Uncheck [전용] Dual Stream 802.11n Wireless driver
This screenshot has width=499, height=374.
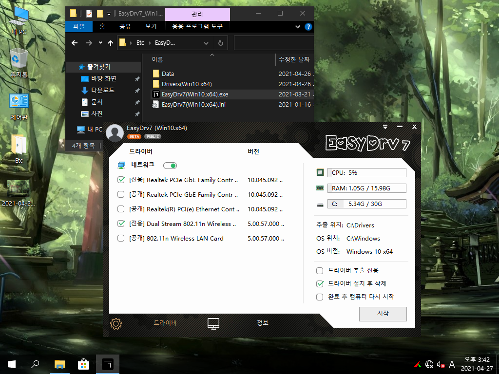click(x=121, y=224)
